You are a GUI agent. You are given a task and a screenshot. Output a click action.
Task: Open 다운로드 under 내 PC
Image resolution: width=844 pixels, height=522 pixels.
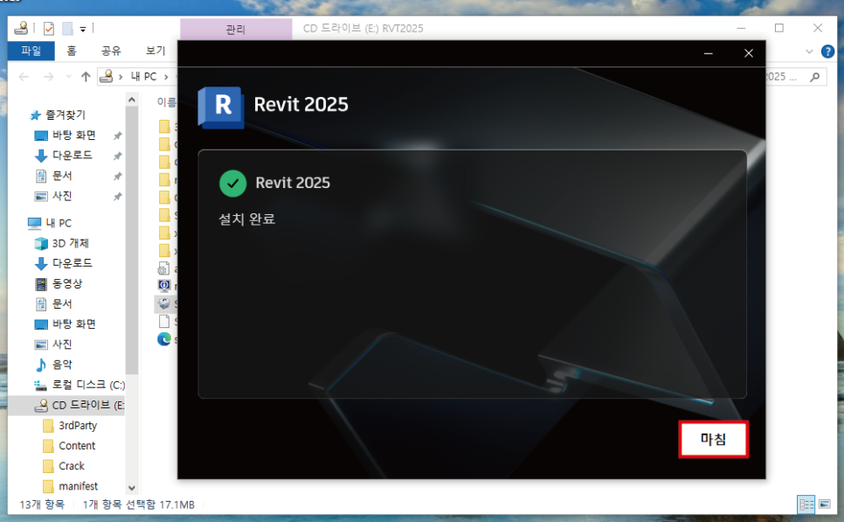[x=73, y=263]
